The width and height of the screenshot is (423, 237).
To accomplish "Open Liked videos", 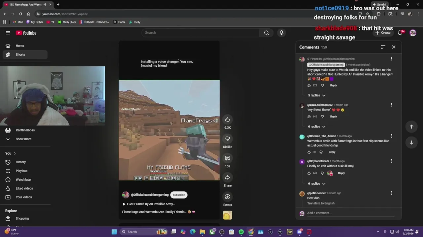I will 25,188.
